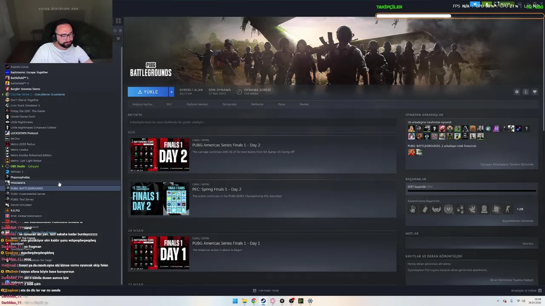This screenshot has width=545, height=306.
Task: Select LOCKDOWN Protocol in library list
Action: (x=24, y=133)
